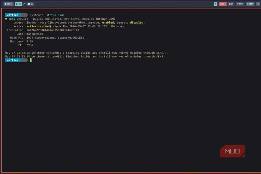Click the CPU: label
The image size is (261, 174).
point(21,45)
